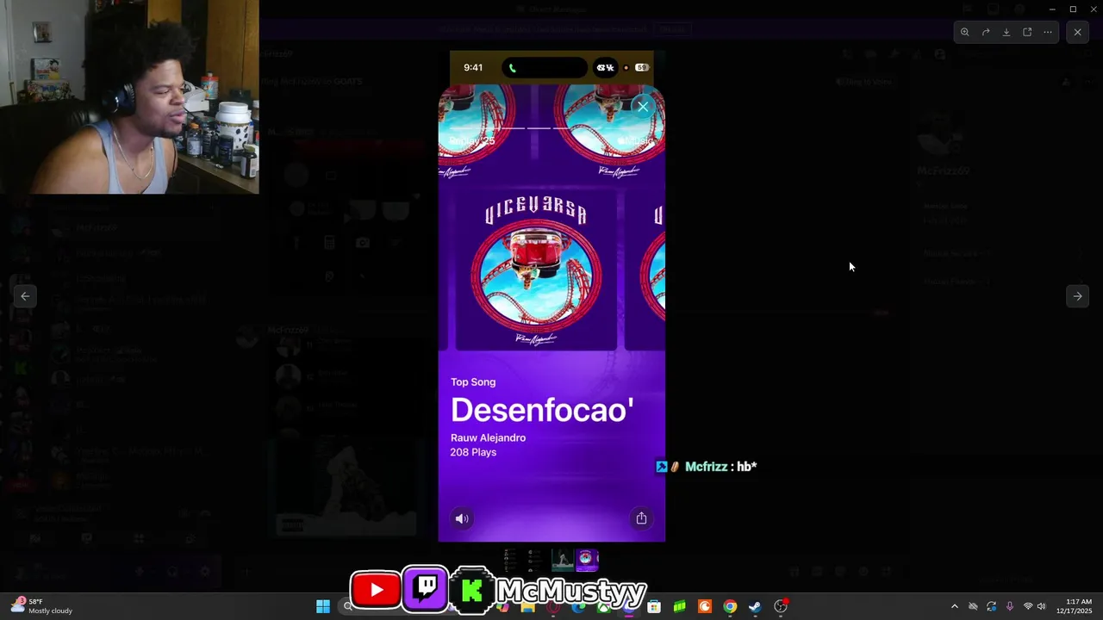The height and width of the screenshot is (620, 1103).
Task: Open weather widget showing 58°F
Action: (x=41, y=606)
